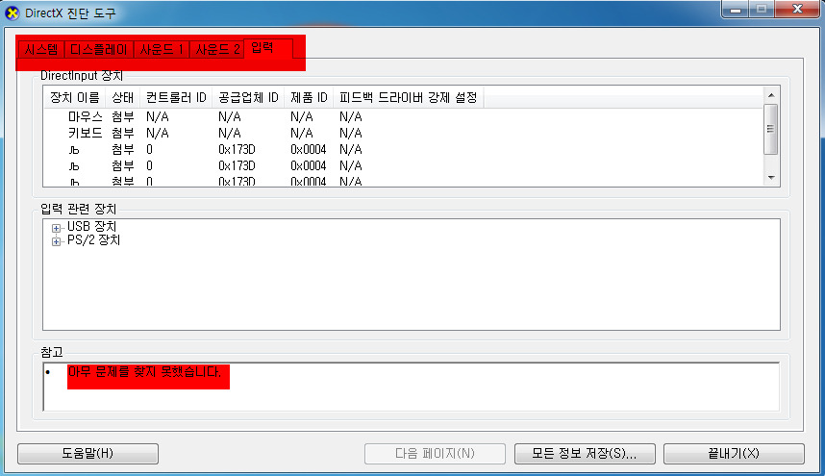Image resolution: width=825 pixels, height=476 pixels.
Task: Switch to the 시스템 tab
Action: (41, 50)
